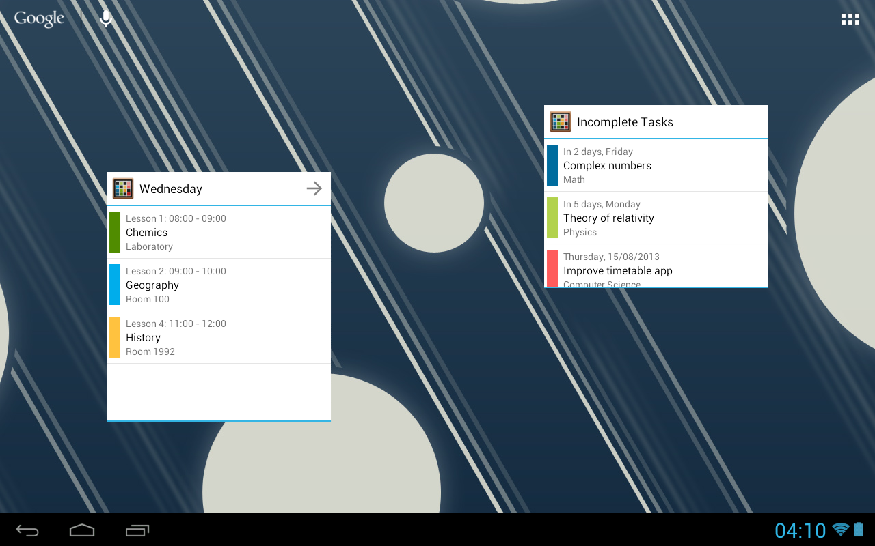The image size is (875, 546).
Task: Open the Chemics lesson entry
Action: click(219, 232)
